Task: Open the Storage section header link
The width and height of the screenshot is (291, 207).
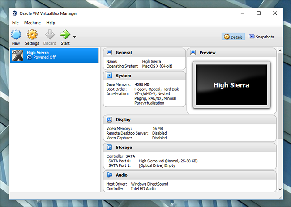Action: tap(124, 148)
